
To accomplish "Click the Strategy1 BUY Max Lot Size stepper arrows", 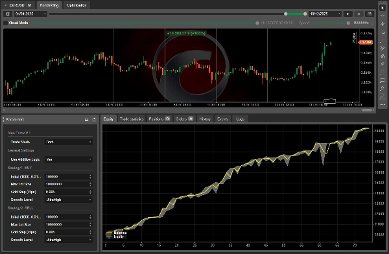I will (90, 184).
